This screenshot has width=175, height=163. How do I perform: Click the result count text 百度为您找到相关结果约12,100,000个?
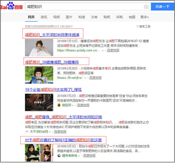tap(49, 27)
